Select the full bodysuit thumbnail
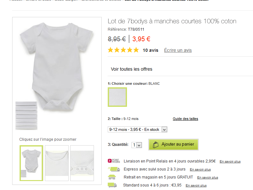 31,163
